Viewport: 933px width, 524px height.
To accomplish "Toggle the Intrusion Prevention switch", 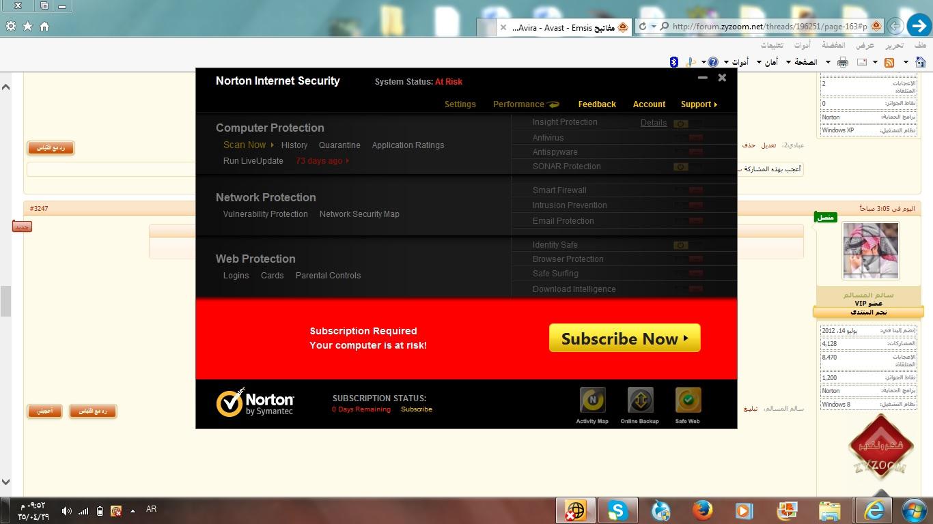I will coord(688,205).
